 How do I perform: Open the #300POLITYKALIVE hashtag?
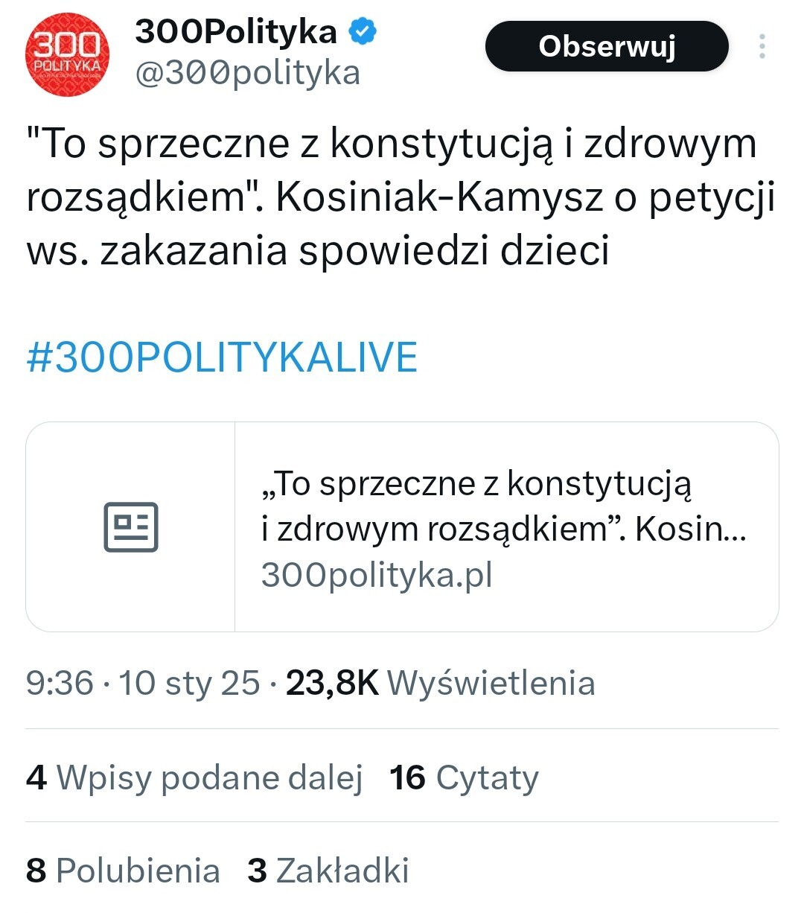point(222,357)
